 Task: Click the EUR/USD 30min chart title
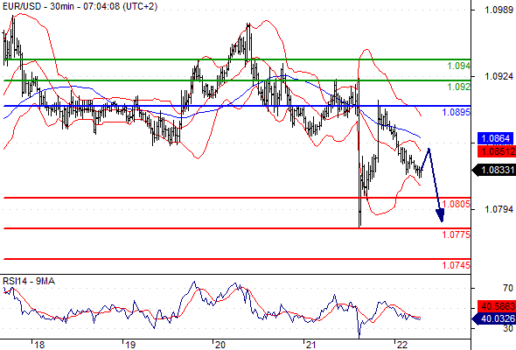[80, 7]
